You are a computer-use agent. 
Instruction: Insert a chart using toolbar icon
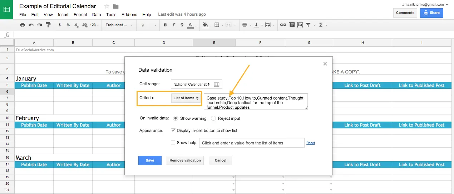pyautogui.click(x=300, y=25)
